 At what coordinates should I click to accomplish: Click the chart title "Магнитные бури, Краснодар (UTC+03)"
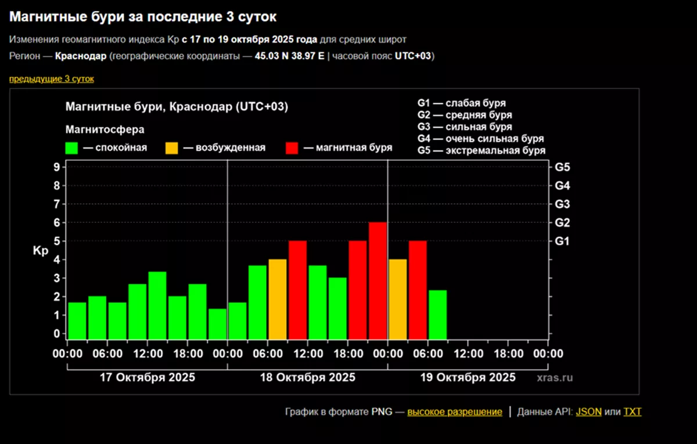point(177,107)
